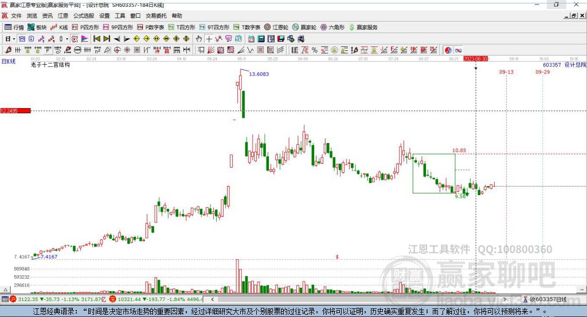Image resolution: width=587 pixels, height=317 pixels.
Task: Toggle the infinity loop icon
Action: pyautogui.click(x=458, y=50)
